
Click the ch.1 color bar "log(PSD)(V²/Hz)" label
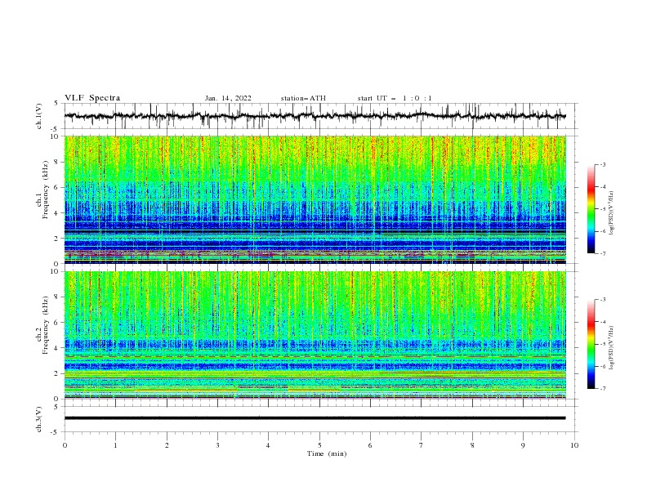[612, 213]
